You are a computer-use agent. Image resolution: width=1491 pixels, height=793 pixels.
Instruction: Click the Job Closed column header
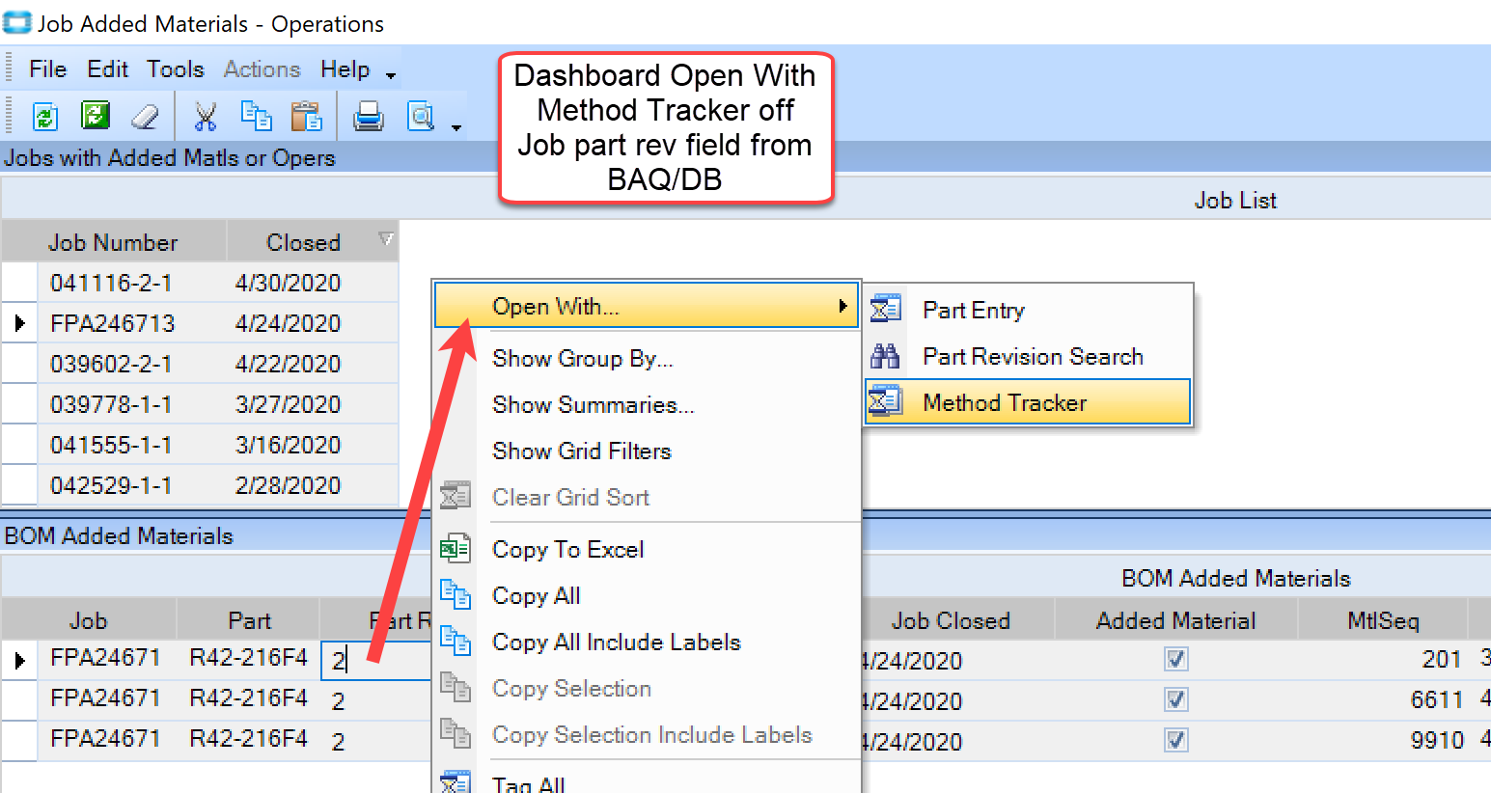click(951, 620)
